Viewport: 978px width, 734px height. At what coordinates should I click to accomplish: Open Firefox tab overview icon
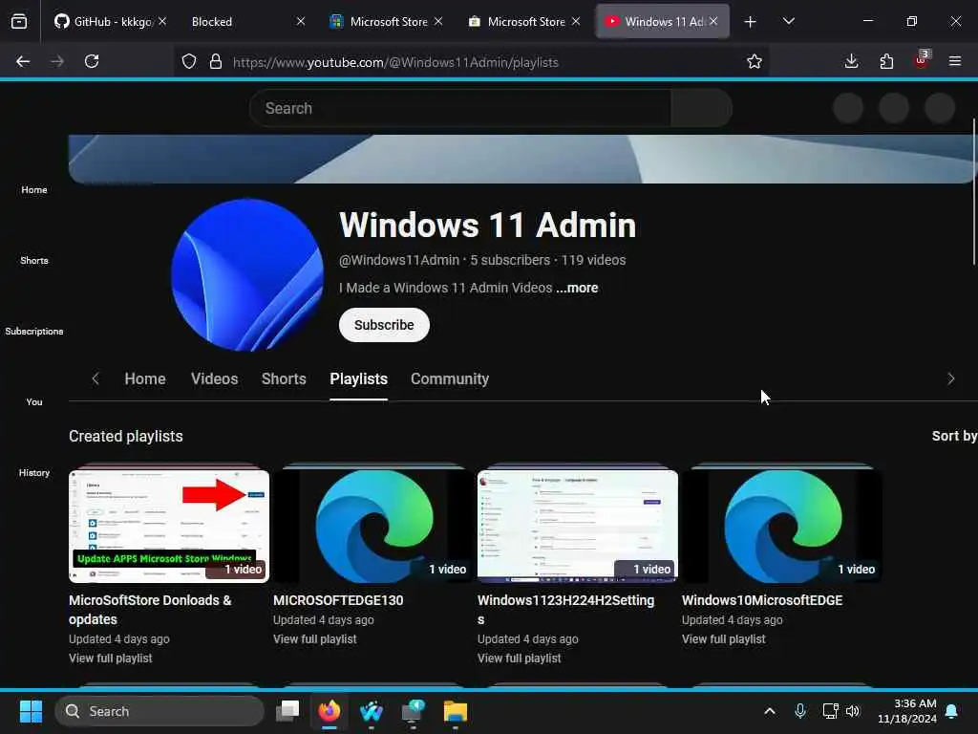tap(19, 21)
